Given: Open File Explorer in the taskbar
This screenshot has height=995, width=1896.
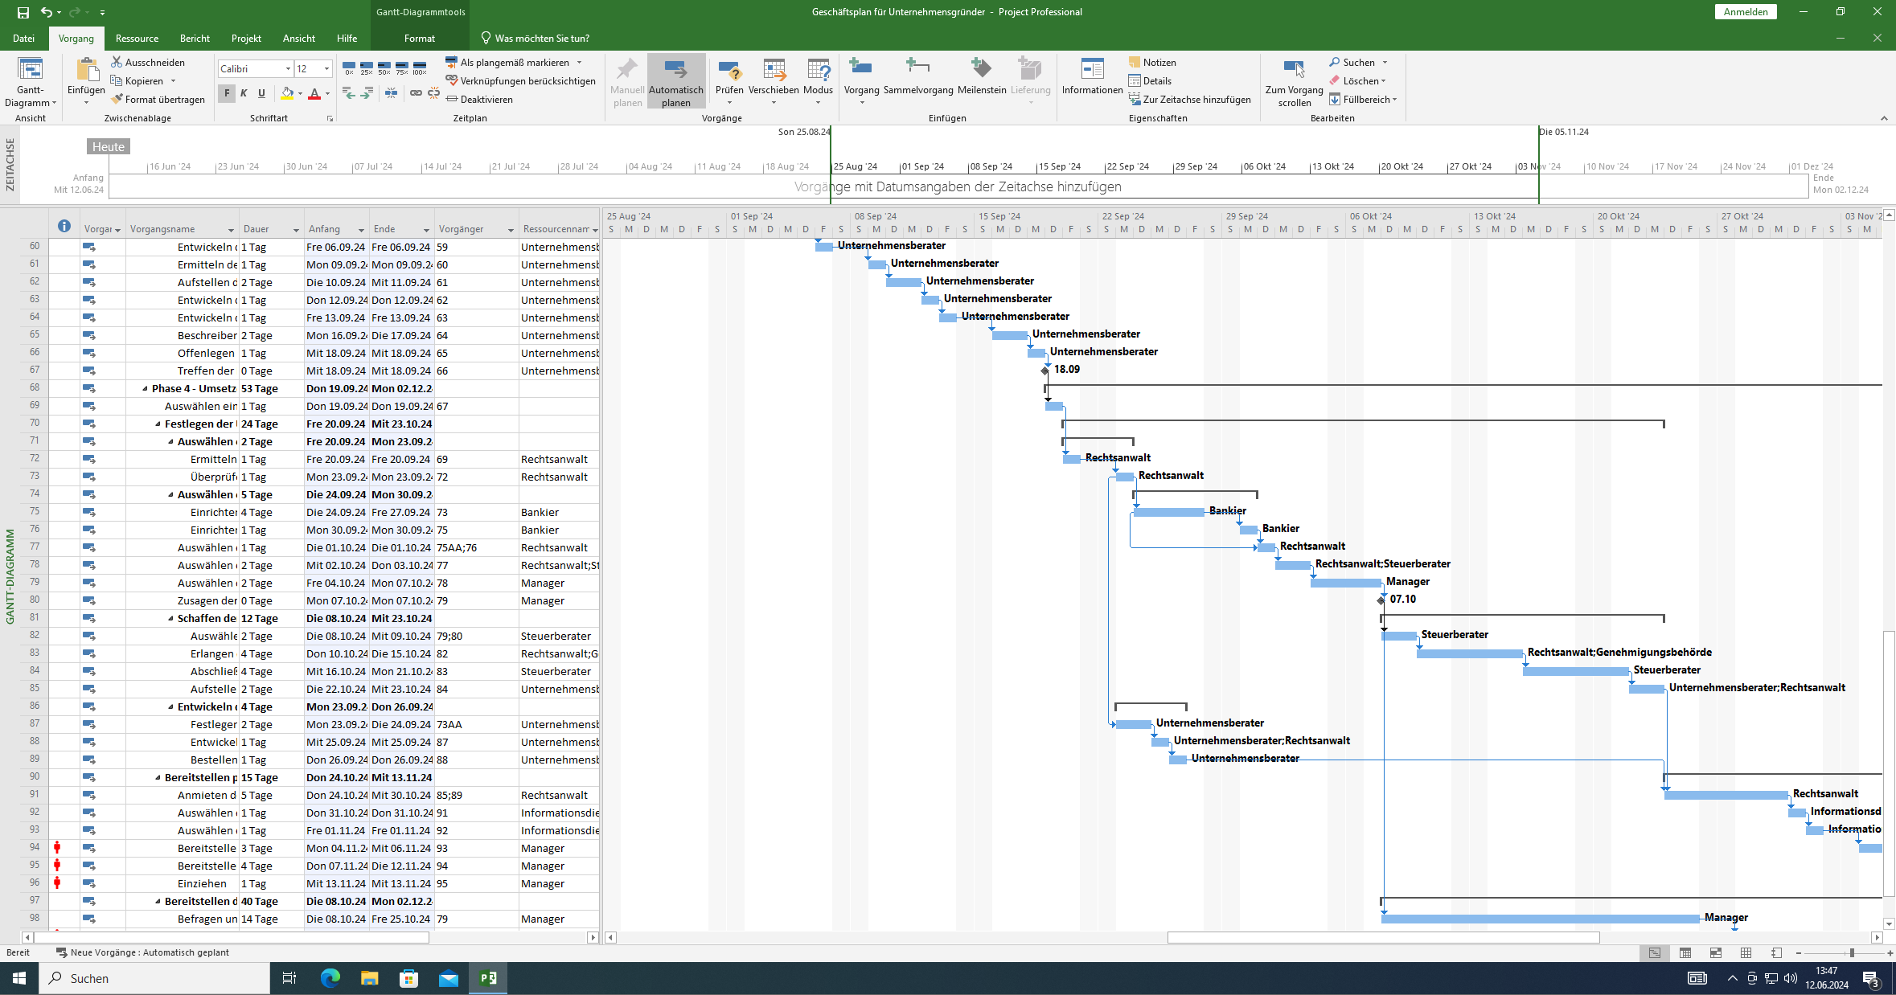Looking at the screenshot, I should coord(369,978).
